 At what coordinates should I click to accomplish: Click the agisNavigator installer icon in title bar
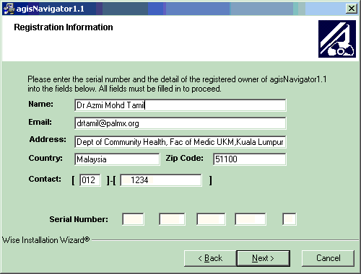(9, 9)
